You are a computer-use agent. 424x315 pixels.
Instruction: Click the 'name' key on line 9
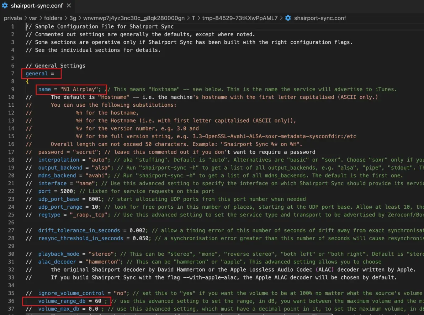click(x=44, y=89)
